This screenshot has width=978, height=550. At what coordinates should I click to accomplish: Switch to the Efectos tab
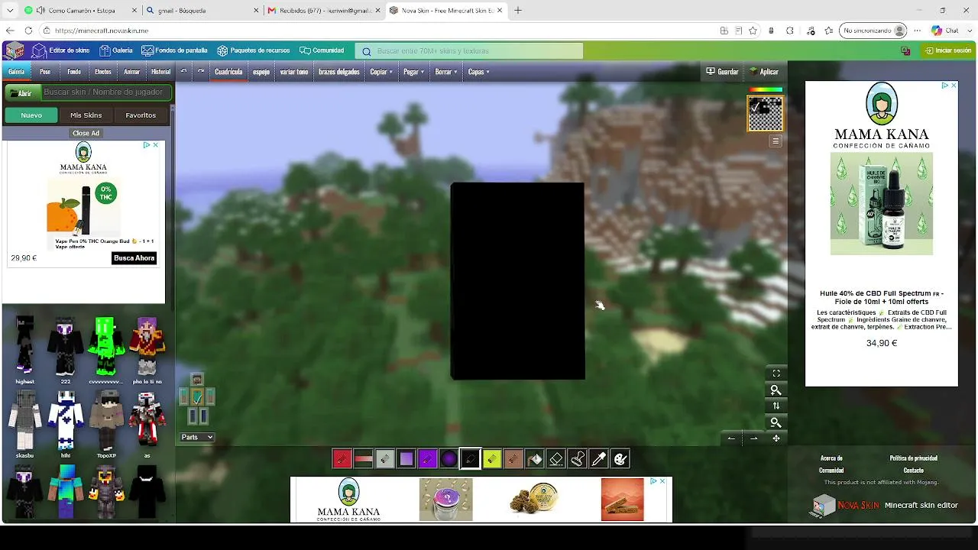point(103,72)
